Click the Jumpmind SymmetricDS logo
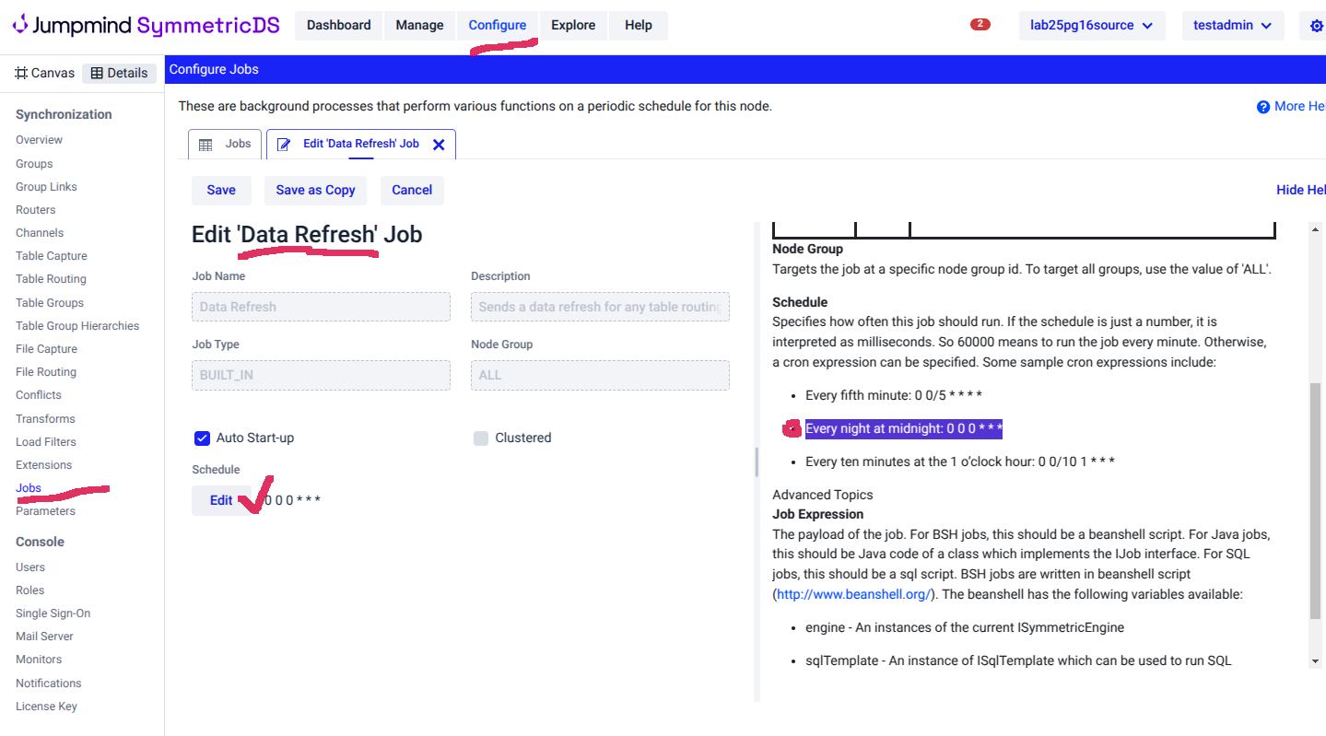Image resolution: width=1326 pixels, height=736 pixels. (146, 25)
